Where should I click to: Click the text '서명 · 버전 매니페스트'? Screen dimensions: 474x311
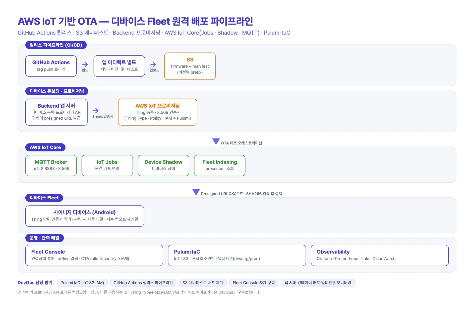[x=119, y=69]
